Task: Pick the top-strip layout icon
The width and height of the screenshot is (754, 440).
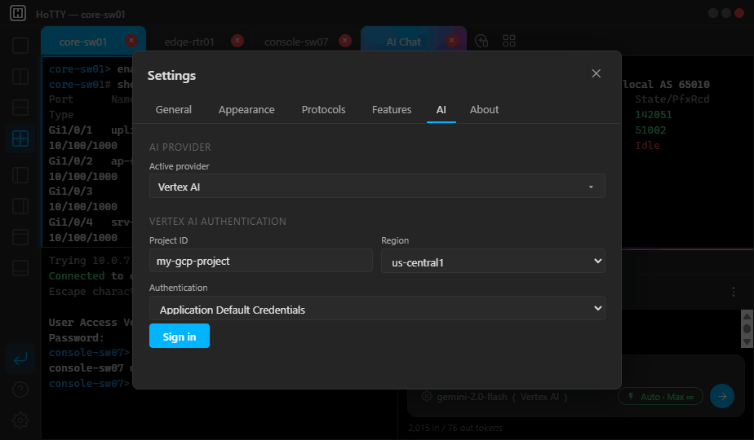Action: [x=20, y=237]
